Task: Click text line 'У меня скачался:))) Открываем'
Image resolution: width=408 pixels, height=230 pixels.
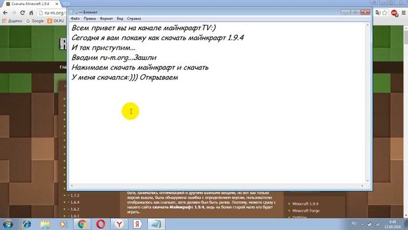Action: [x=125, y=77]
